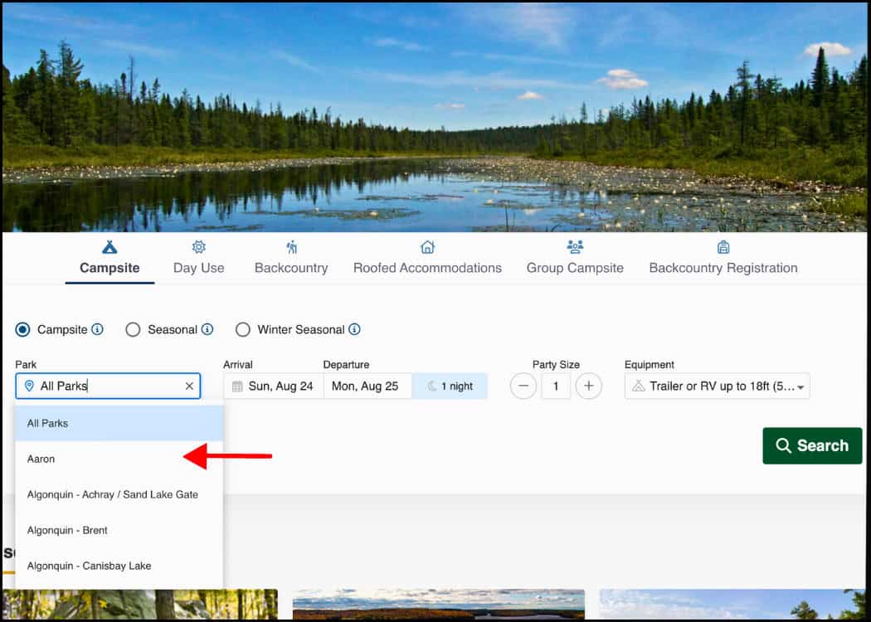The width and height of the screenshot is (871, 622).
Task: Click the tent icon above Campsite tab
Action: point(109,246)
